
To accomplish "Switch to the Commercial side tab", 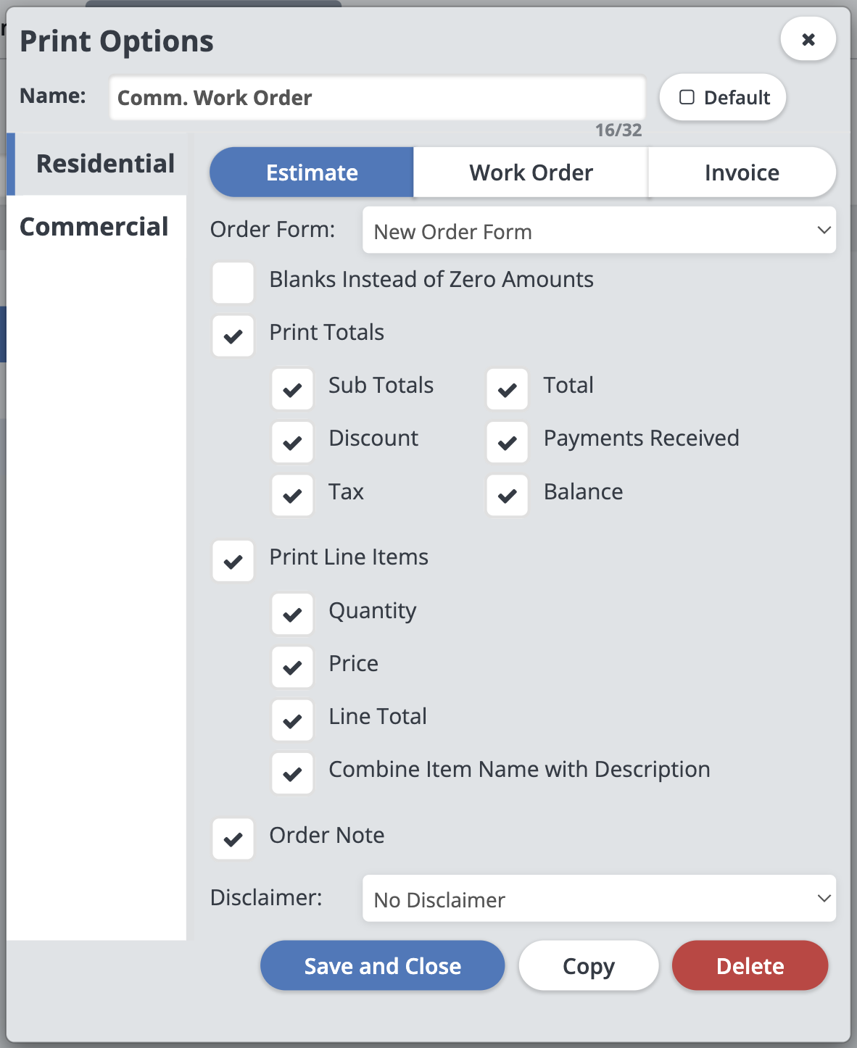I will [94, 227].
